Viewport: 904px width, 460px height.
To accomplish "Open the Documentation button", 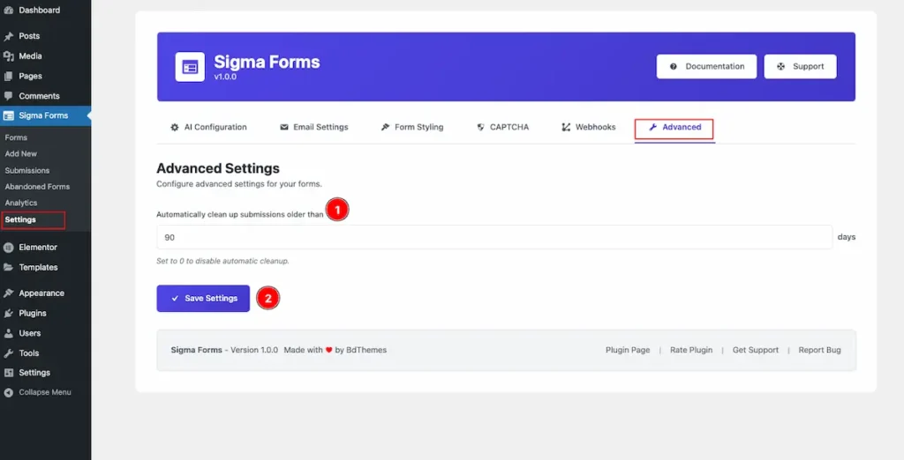I will (x=706, y=67).
